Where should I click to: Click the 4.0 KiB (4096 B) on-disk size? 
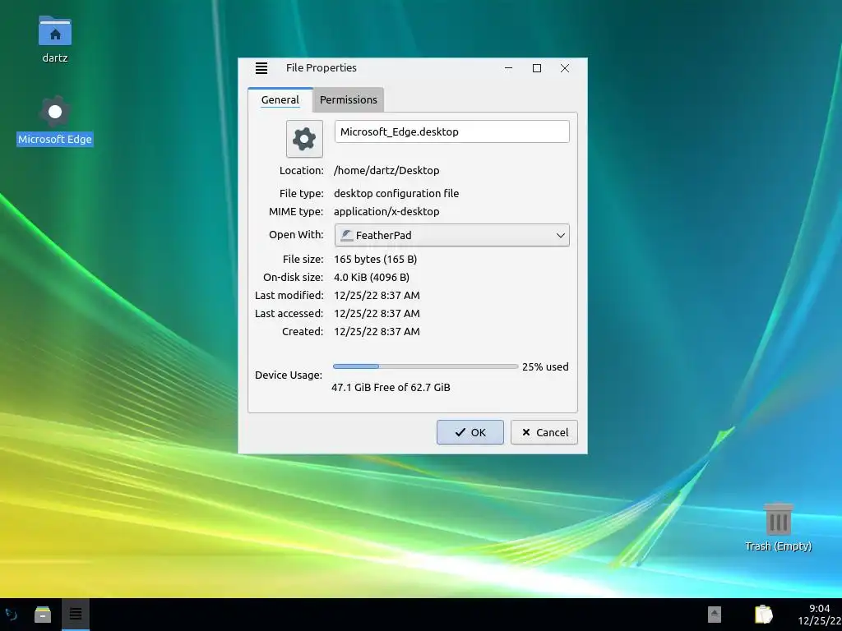pos(372,278)
